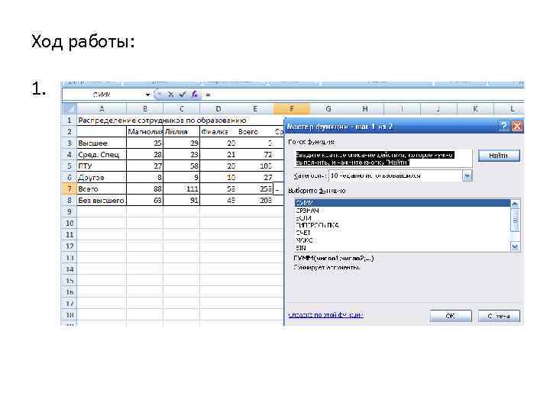Click cell with value 88
550x412 pixels.
click(144, 189)
